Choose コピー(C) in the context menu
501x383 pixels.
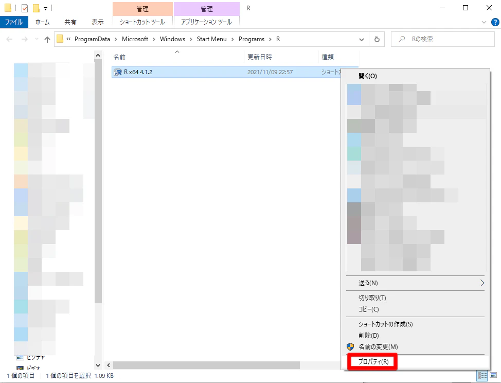tap(416, 309)
